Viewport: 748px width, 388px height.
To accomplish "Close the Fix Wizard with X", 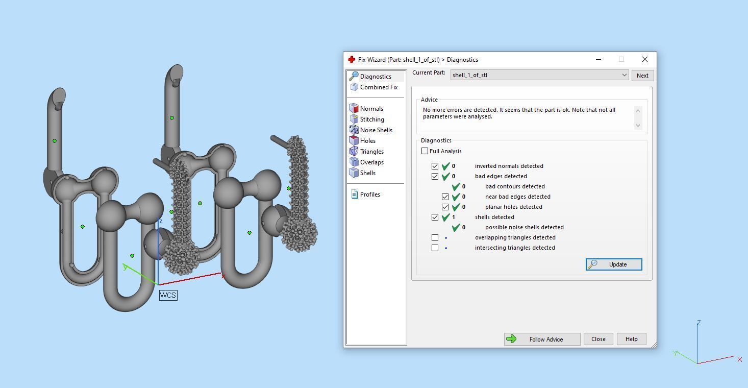I will click(x=644, y=59).
